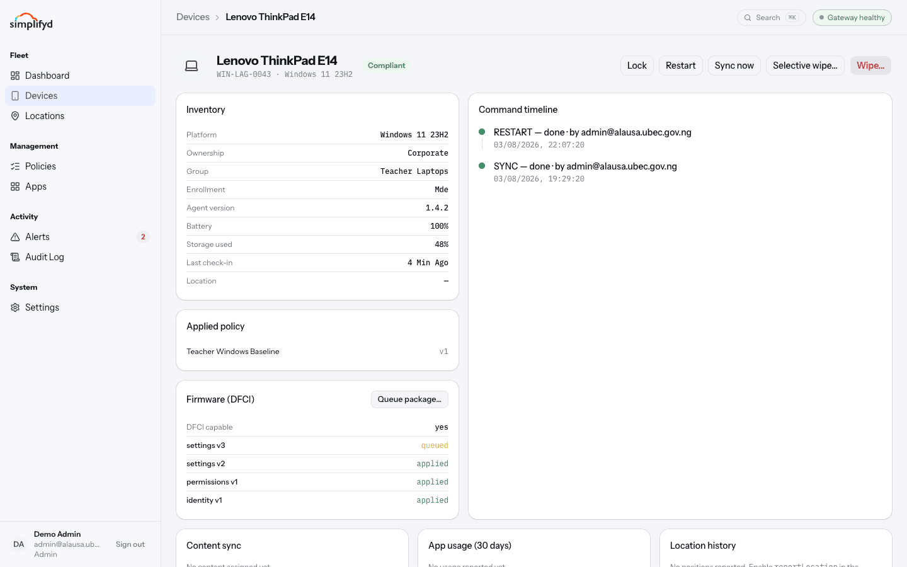Click the Apps grid icon
This screenshot has height=567, width=907.
coord(15,186)
